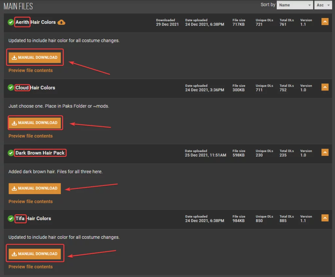Click the green checkmark beside Tifa Hair Colors
335x277 pixels.
point(11,218)
